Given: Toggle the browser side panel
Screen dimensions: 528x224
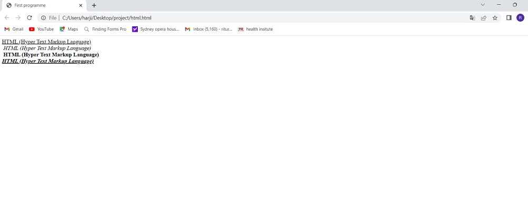Looking at the screenshot, I should point(509,18).
